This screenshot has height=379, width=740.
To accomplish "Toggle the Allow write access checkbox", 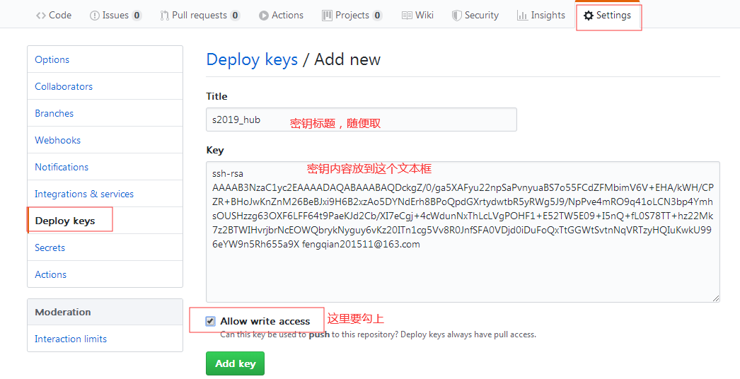I will [x=211, y=322].
